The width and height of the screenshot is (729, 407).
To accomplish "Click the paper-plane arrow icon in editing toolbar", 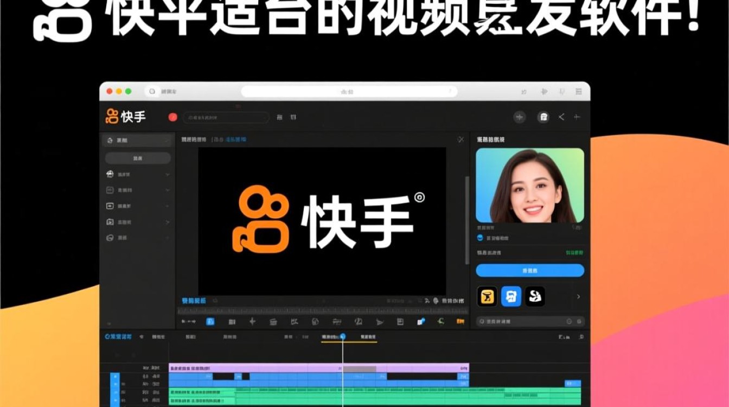I will [380, 322].
